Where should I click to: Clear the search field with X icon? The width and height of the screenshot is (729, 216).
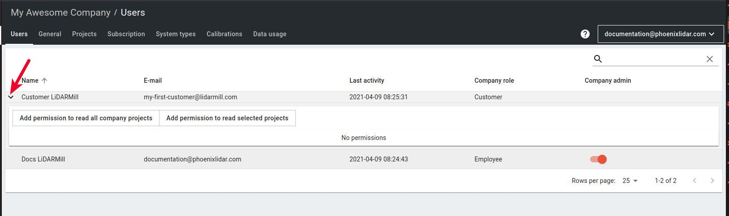click(709, 59)
